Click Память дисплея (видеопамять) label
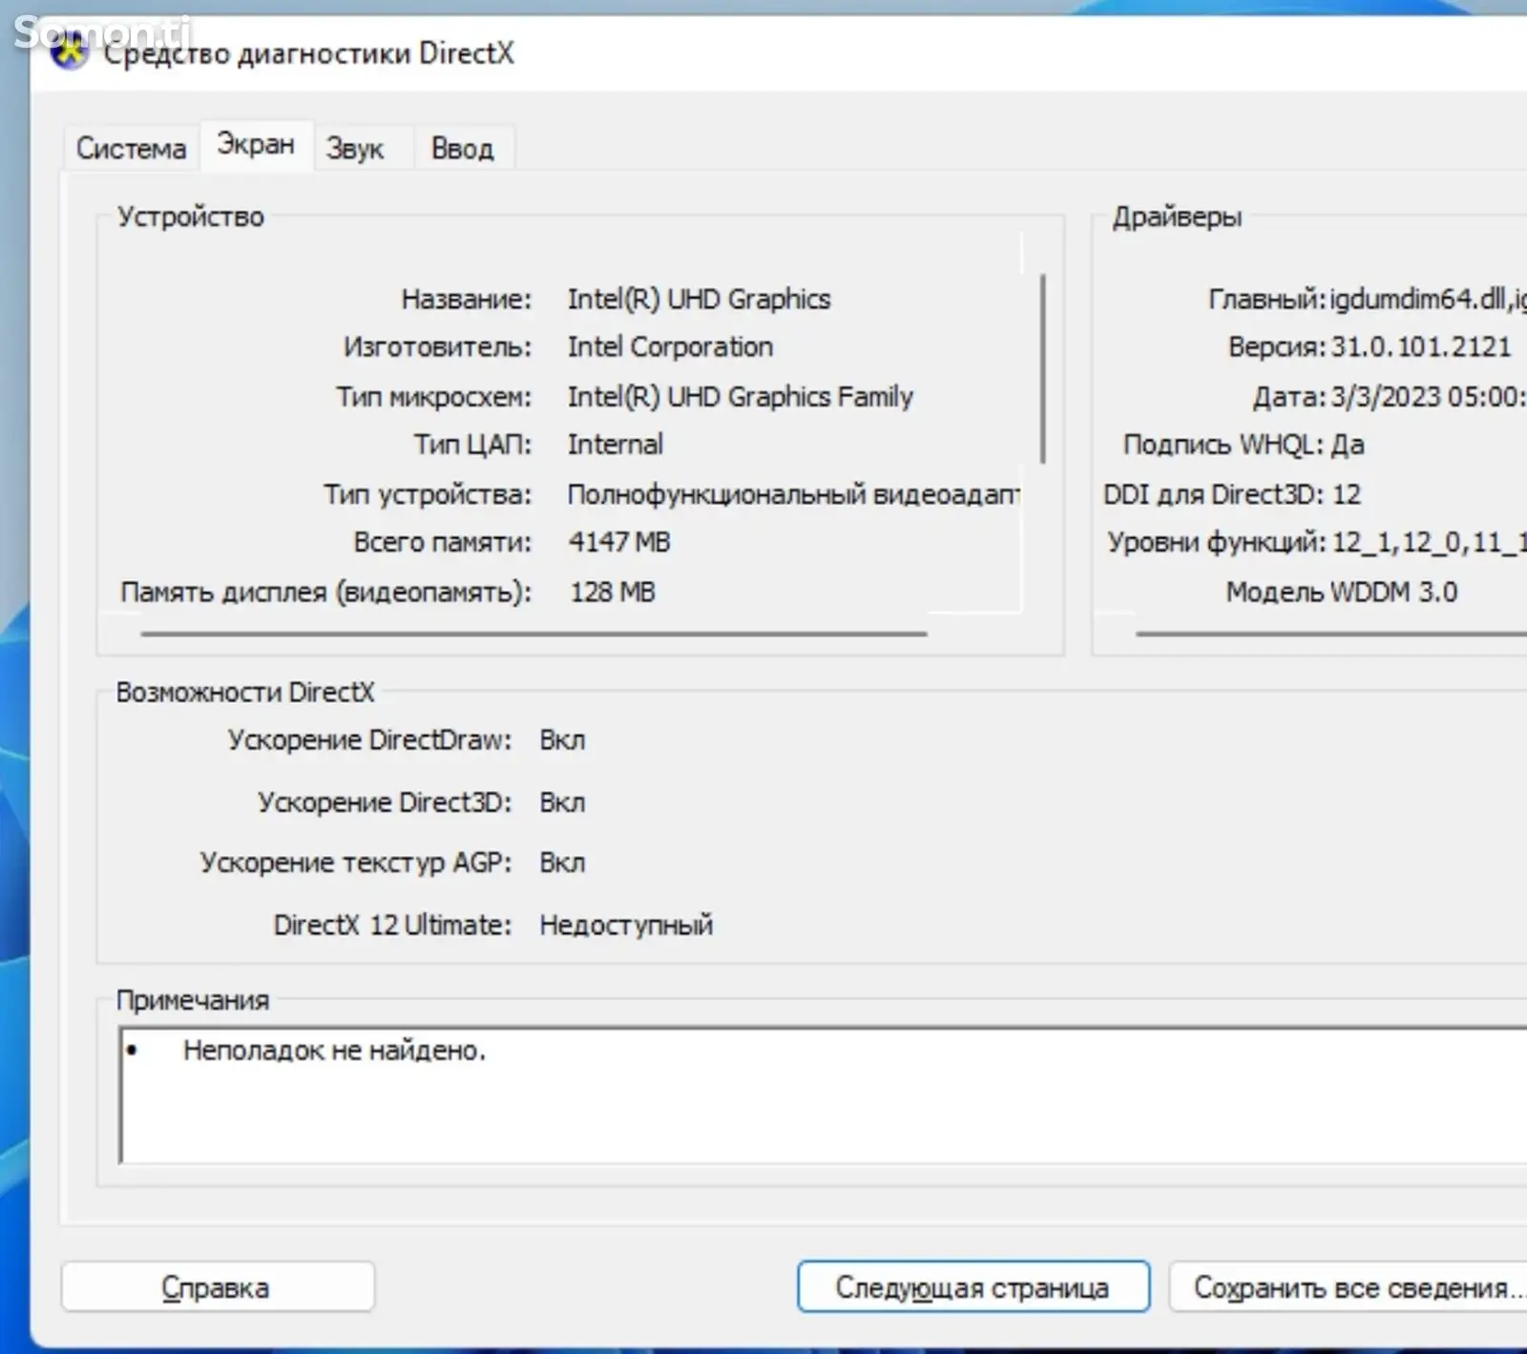 [x=325, y=593]
